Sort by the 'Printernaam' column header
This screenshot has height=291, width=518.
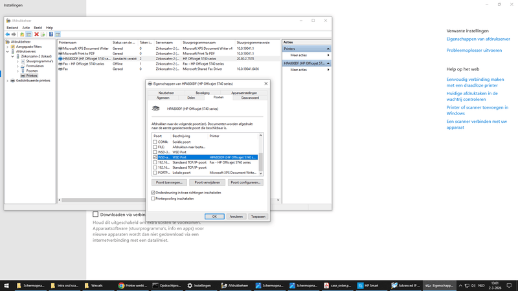tap(84, 43)
